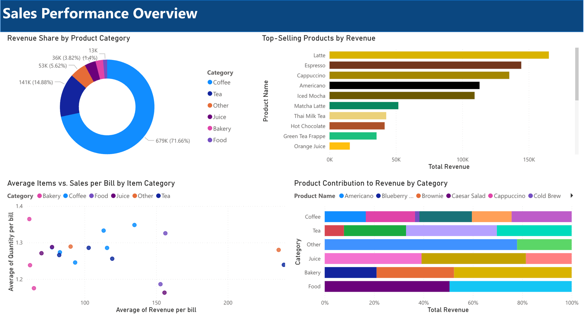Click Bakery in the scatter chart legend
The height and width of the screenshot is (324, 588).
(x=49, y=196)
